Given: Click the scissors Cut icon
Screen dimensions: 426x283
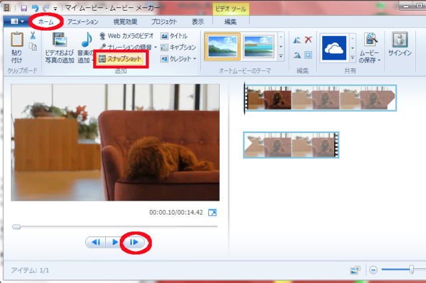Looking at the screenshot, I should 33,35.
